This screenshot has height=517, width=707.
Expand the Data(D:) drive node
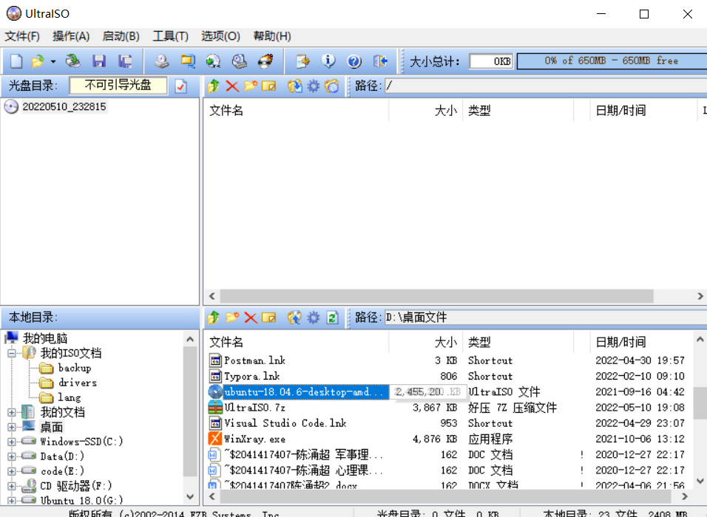pyautogui.click(x=12, y=456)
